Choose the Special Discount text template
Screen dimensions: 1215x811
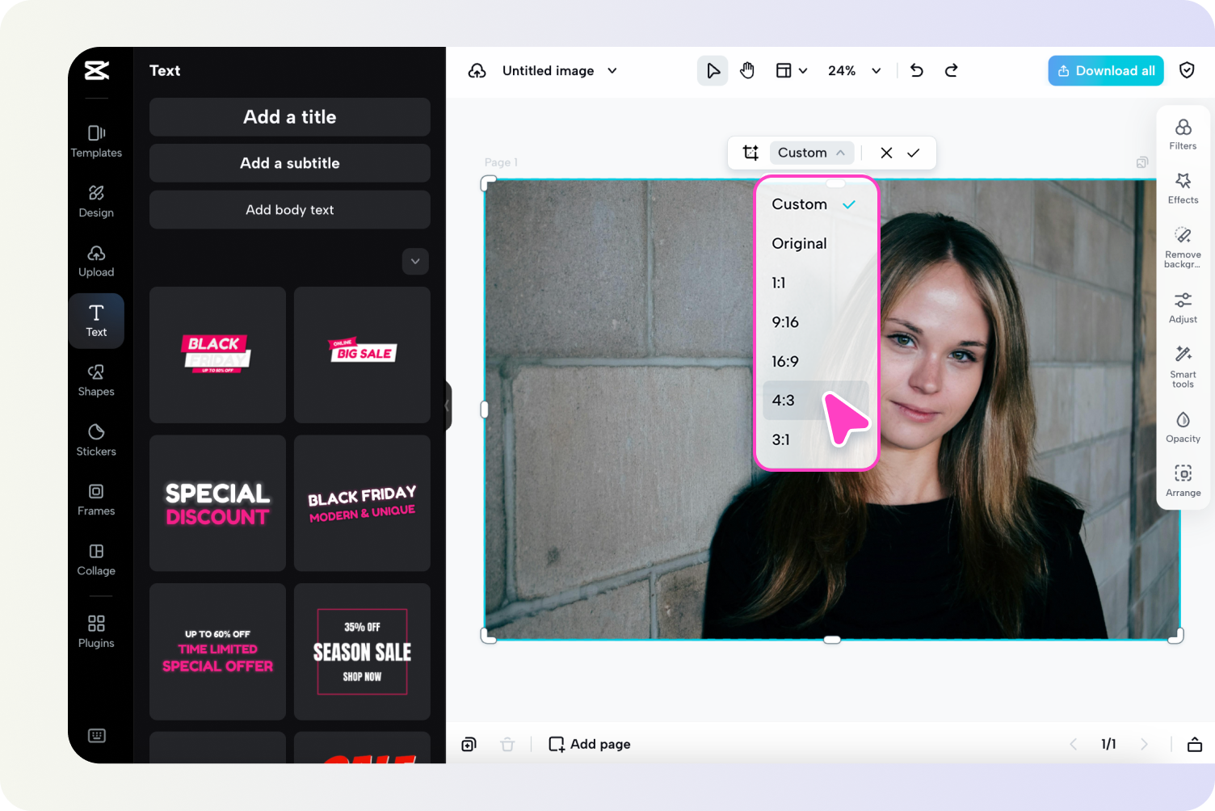[x=217, y=503]
